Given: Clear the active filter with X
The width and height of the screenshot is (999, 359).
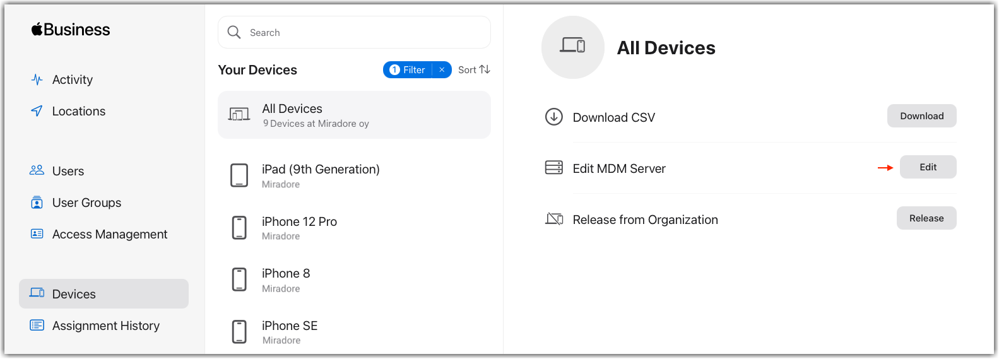Looking at the screenshot, I should (x=442, y=70).
